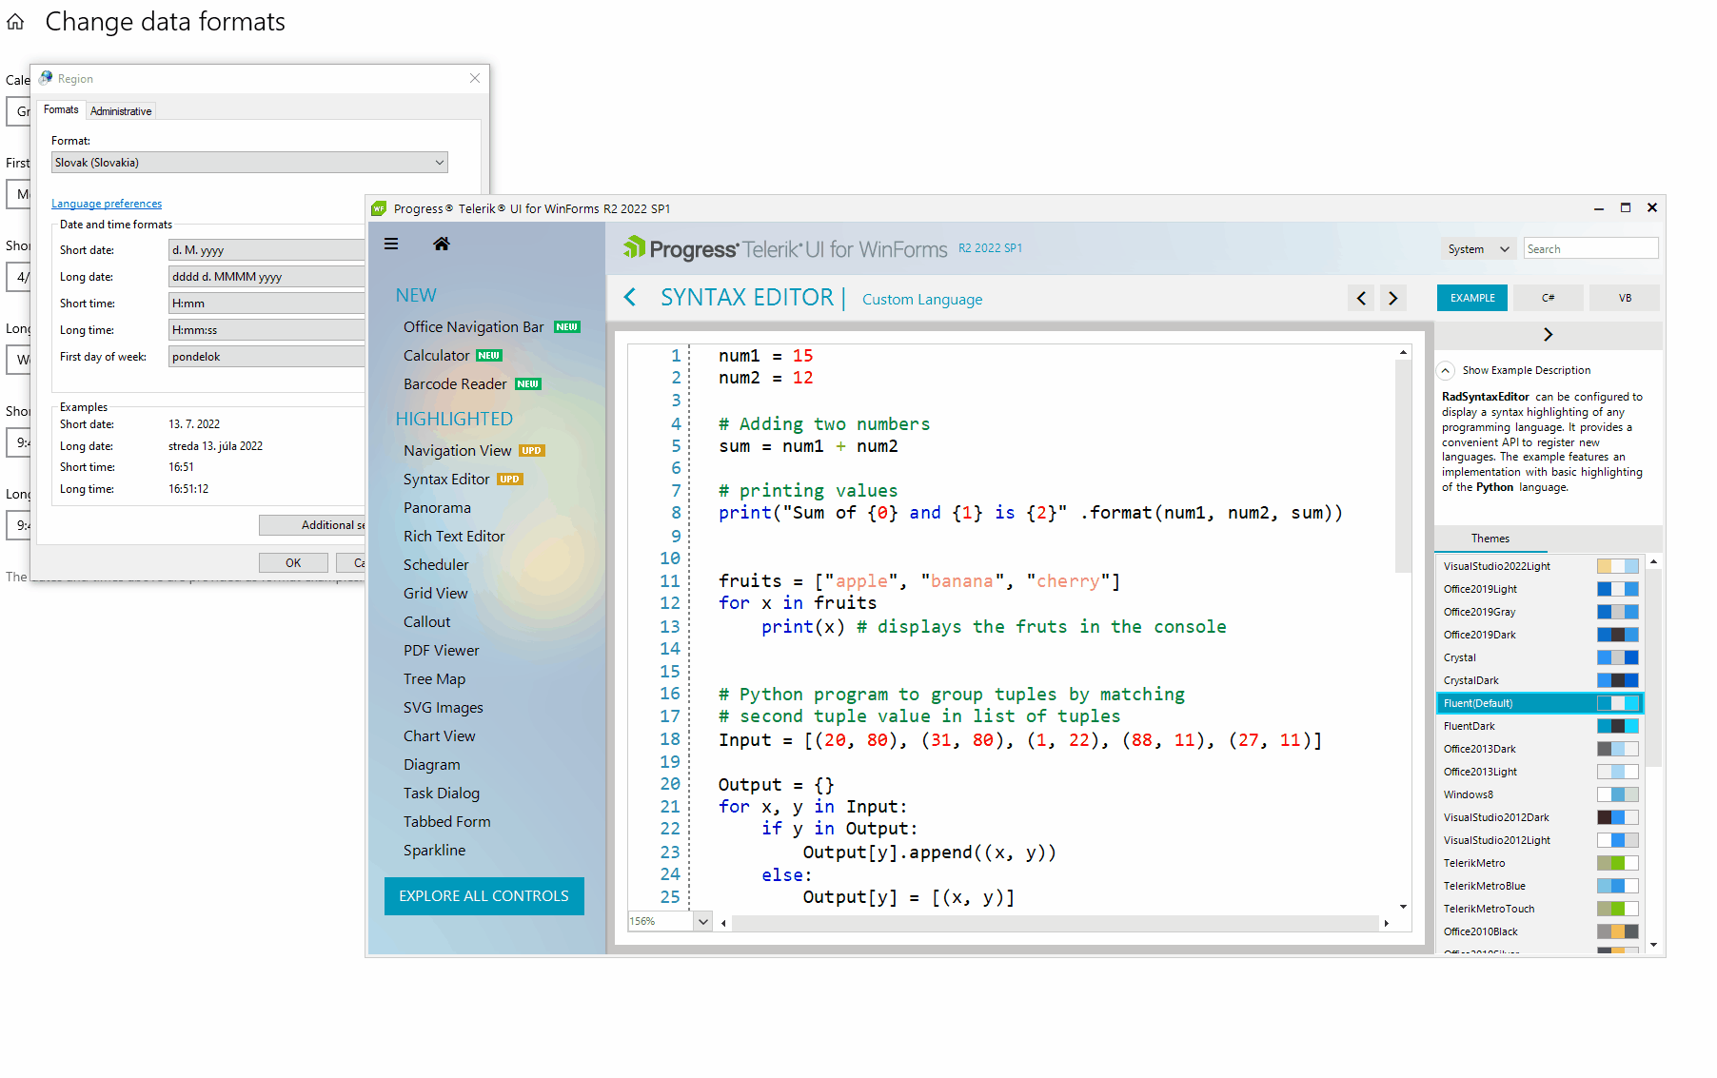1717x1078 pixels.
Task: Go to the Telerik home icon
Action: pyautogui.click(x=442, y=244)
